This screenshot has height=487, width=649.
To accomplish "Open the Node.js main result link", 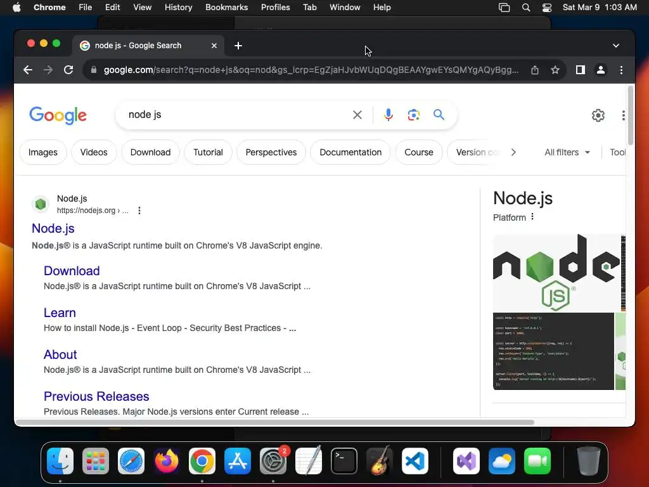I will (x=53, y=228).
